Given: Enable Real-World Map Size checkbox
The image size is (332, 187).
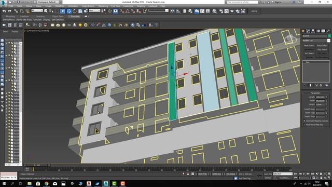Looking at the screenshot, I should [305, 125].
